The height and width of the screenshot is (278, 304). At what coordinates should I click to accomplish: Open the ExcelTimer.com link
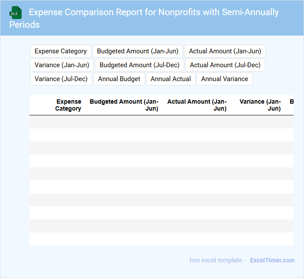click(x=272, y=260)
